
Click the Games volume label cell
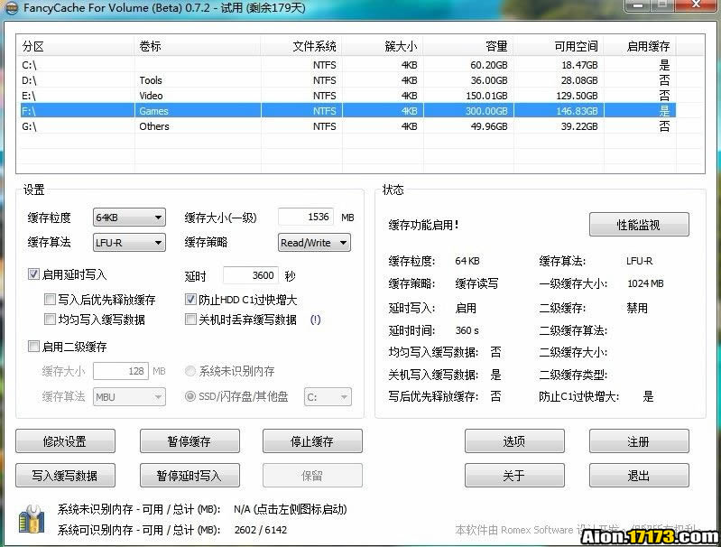coord(153,110)
